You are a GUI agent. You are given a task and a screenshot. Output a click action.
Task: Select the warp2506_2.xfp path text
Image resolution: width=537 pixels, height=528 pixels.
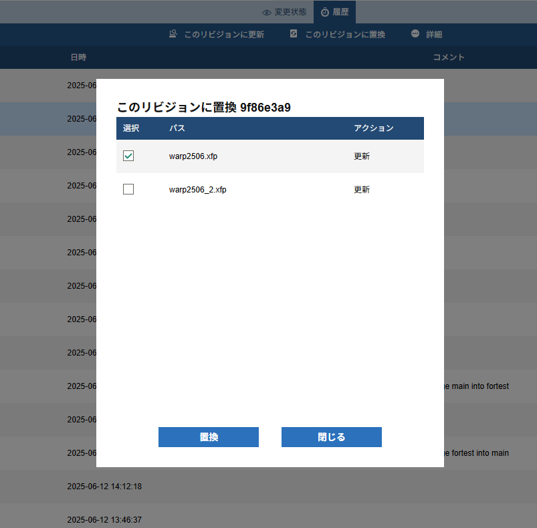[x=197, y=190]
